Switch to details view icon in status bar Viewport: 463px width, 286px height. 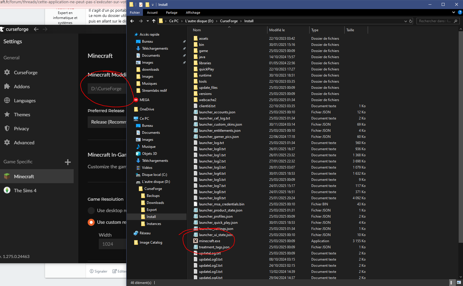452,282
